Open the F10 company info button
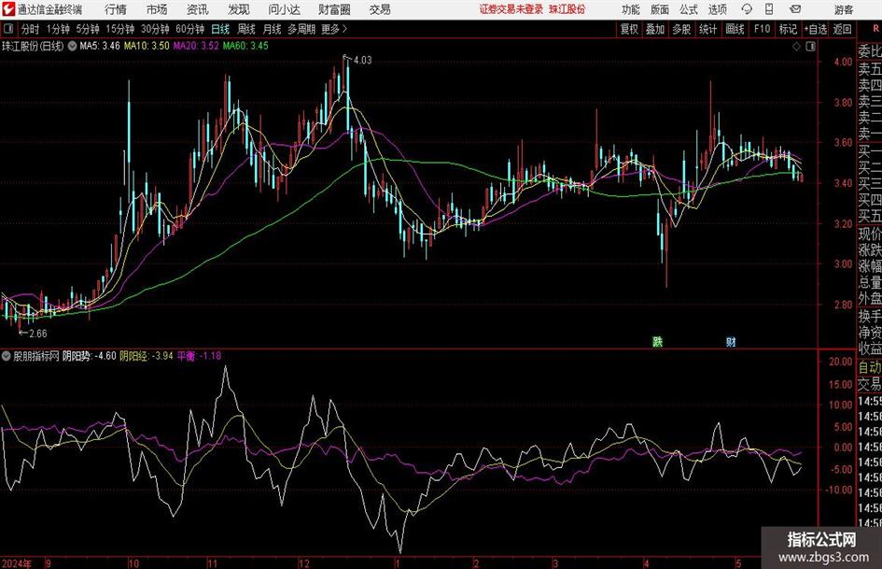This screenshot has height=569, width=882. coord(762,29)
